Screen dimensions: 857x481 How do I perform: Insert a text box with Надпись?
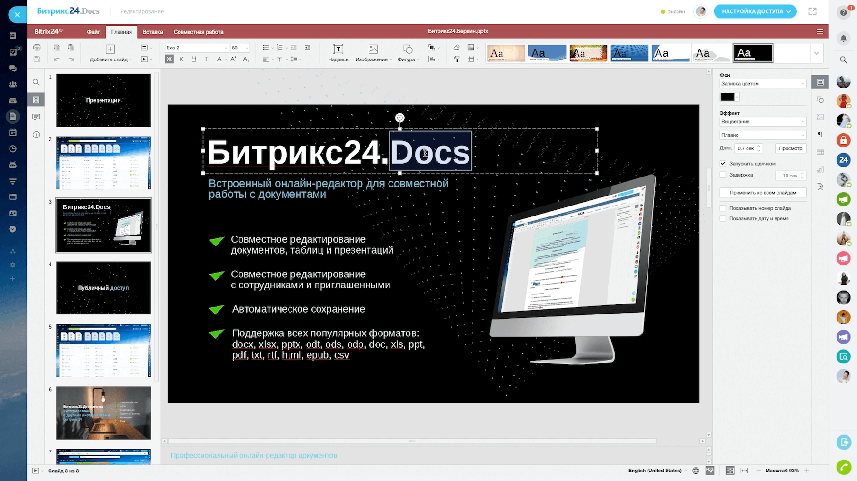coord(338,53)
